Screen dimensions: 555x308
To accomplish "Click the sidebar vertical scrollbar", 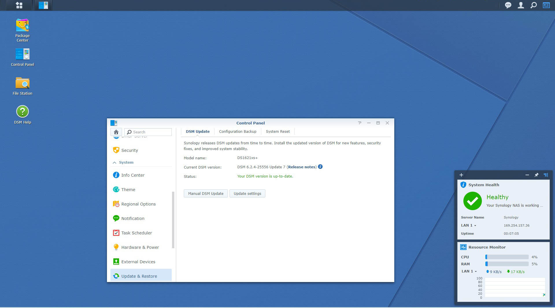I will coord(173,220).
